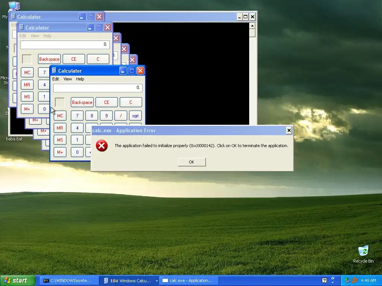Click the 4:48 AM clock

(x=368, y=281)
